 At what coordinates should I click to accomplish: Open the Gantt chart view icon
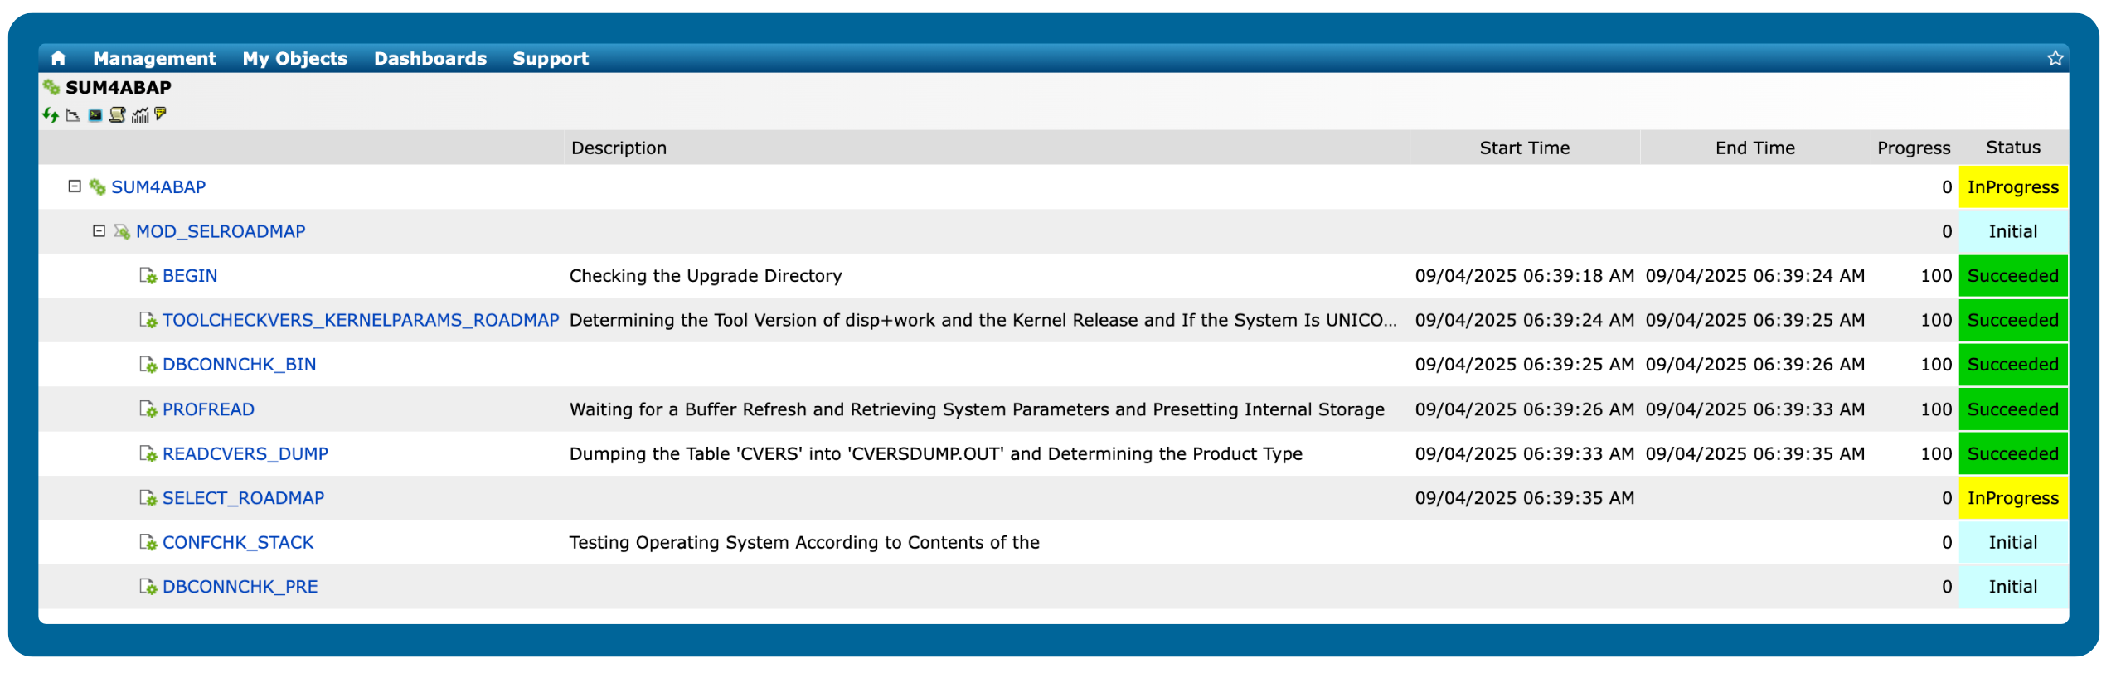pos(73,115)
